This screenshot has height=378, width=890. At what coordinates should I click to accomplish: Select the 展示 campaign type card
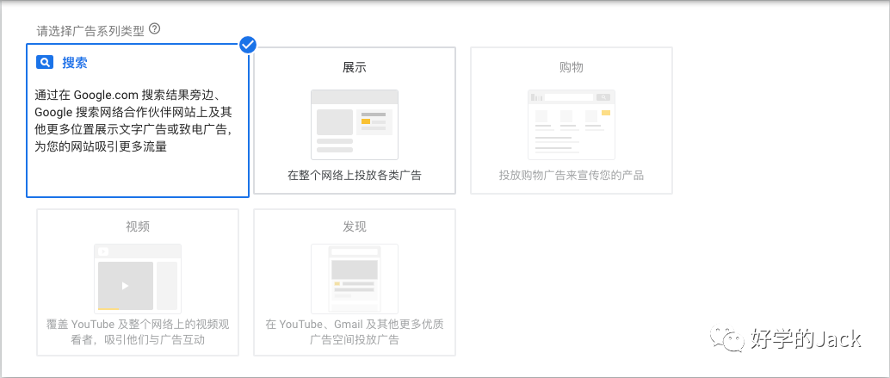[x=354, y=121]
